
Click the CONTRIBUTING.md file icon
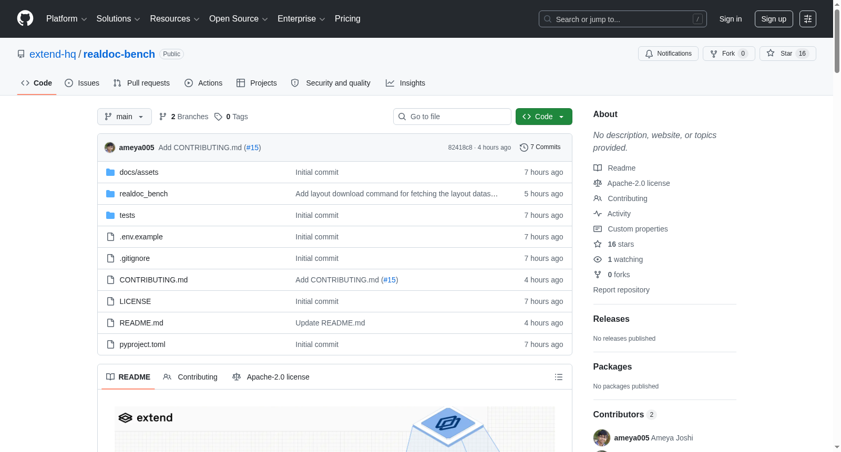[x=110, y=280]
